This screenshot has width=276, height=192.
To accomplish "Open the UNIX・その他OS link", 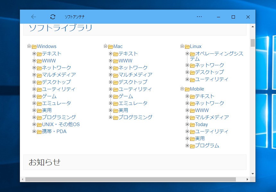I will point(61,124).
